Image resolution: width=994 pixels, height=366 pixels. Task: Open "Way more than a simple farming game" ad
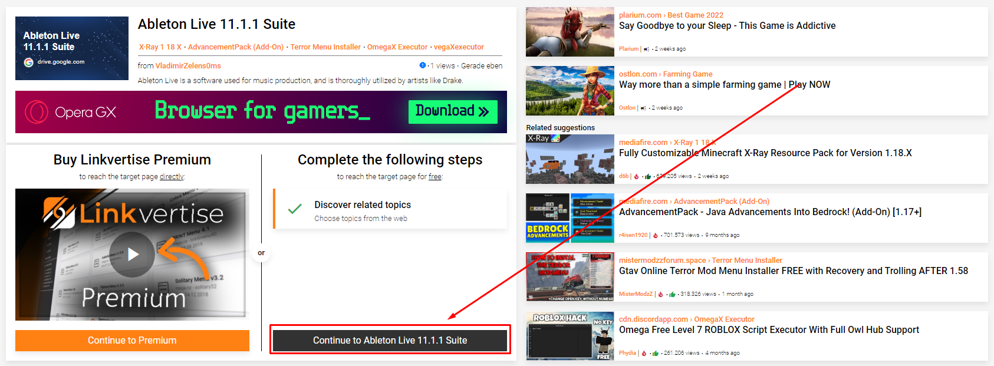(725, 85)
